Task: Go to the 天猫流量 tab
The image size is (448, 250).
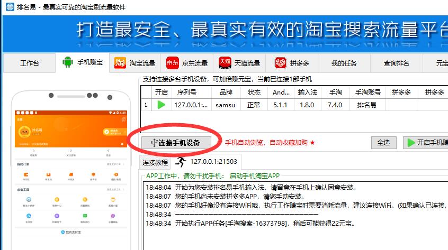Action: [x=239, y=63]
